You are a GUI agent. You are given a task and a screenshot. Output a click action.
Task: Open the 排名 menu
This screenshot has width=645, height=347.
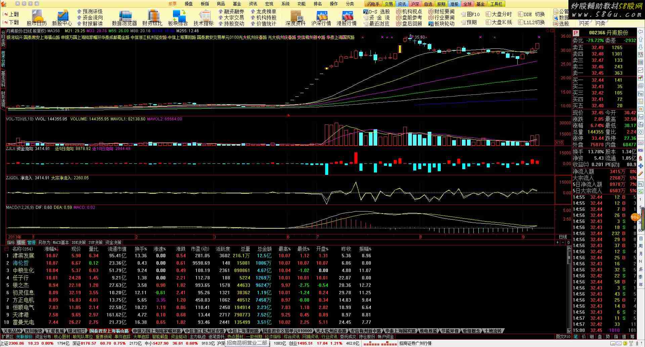point(317,4)
